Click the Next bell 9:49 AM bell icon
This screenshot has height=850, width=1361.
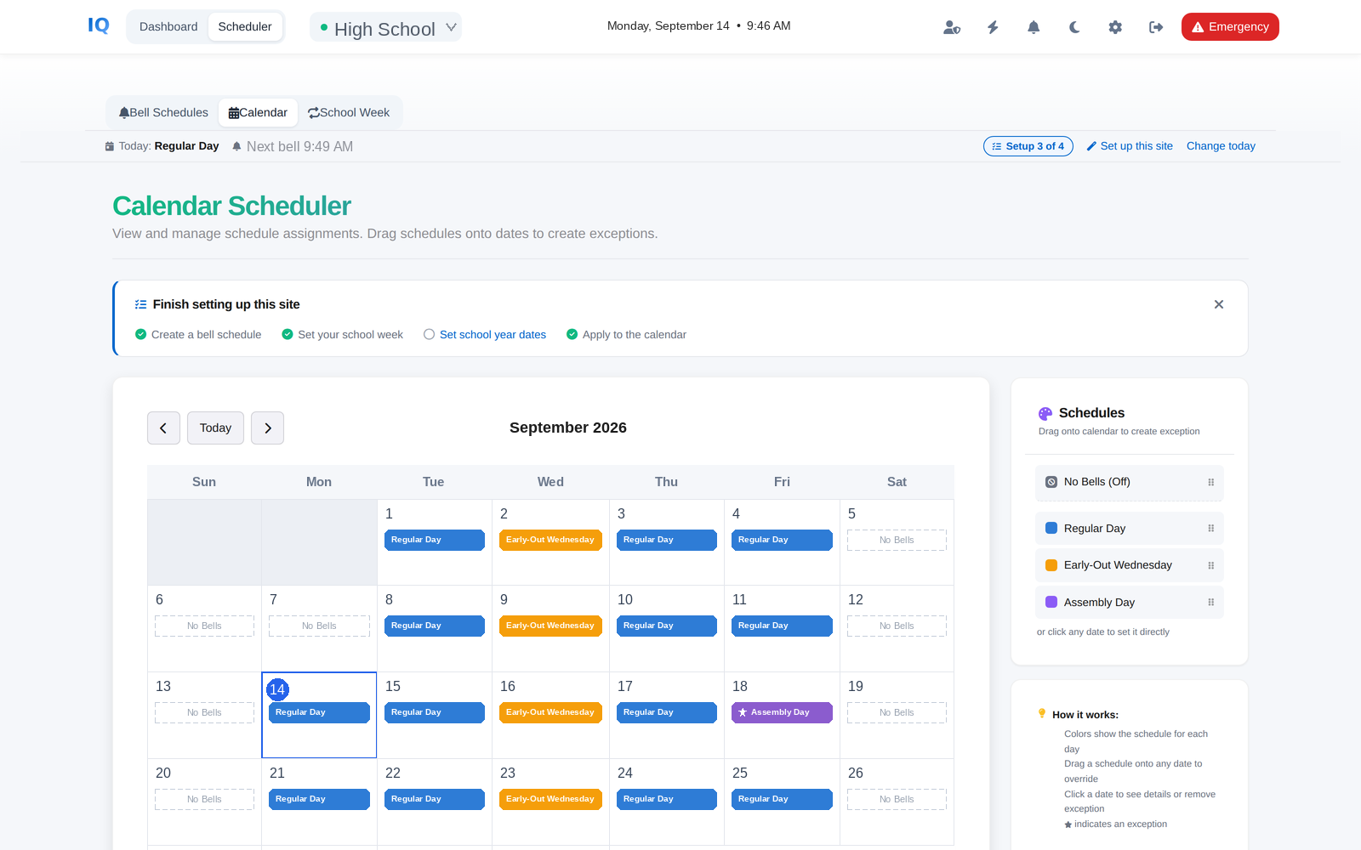(236, 146)
